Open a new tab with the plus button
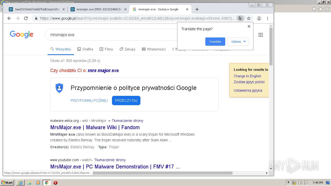The height and width of the screenshot is (186, 331). pyautogui.click(x=197, y=9)
